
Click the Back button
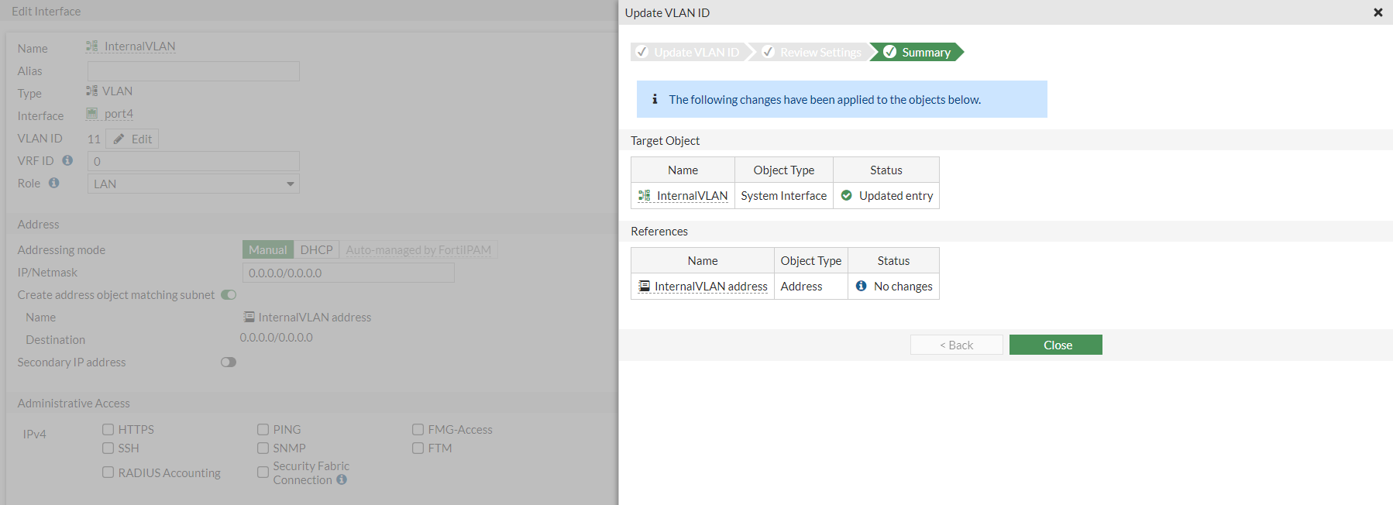point(956,345)
